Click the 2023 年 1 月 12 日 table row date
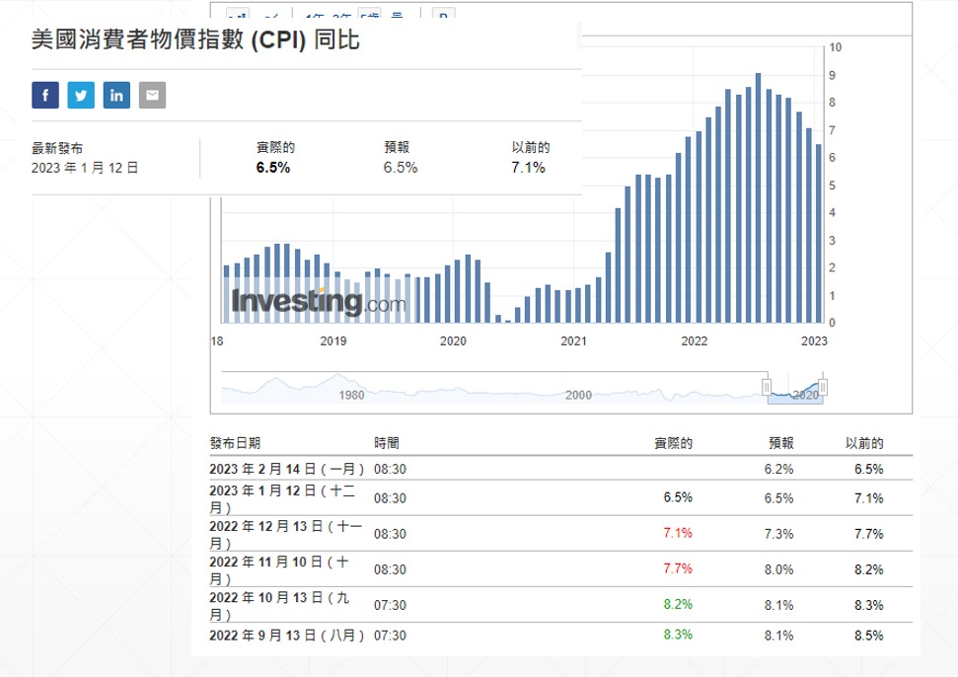Screen dimensions: 958x677 (281, 498)
